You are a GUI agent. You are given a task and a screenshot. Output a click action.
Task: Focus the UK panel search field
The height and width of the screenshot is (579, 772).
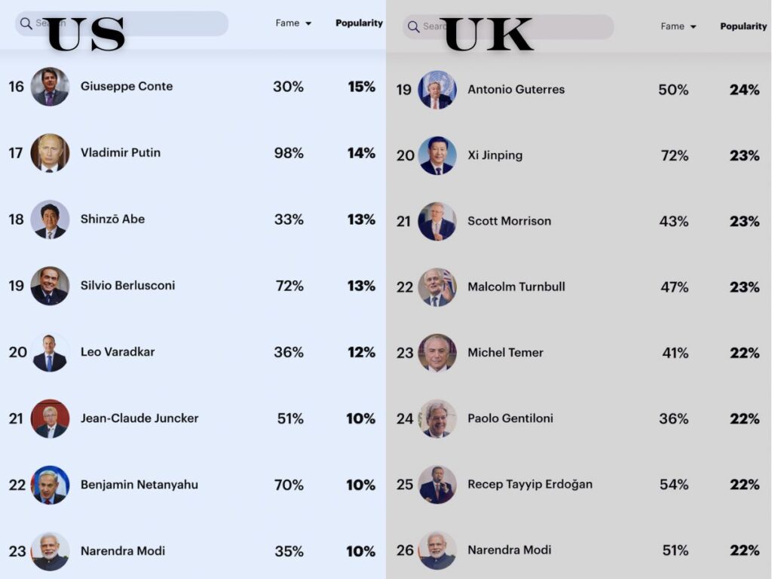coord(508,26)
